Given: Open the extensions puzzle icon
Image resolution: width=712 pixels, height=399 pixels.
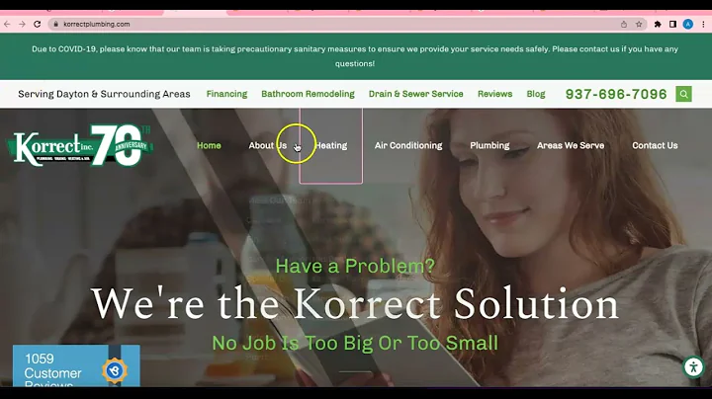Looking at the screenshot, I should pos(658,24).
